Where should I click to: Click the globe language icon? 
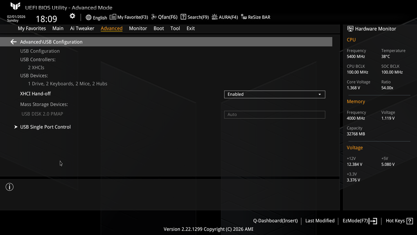[88, 18]
